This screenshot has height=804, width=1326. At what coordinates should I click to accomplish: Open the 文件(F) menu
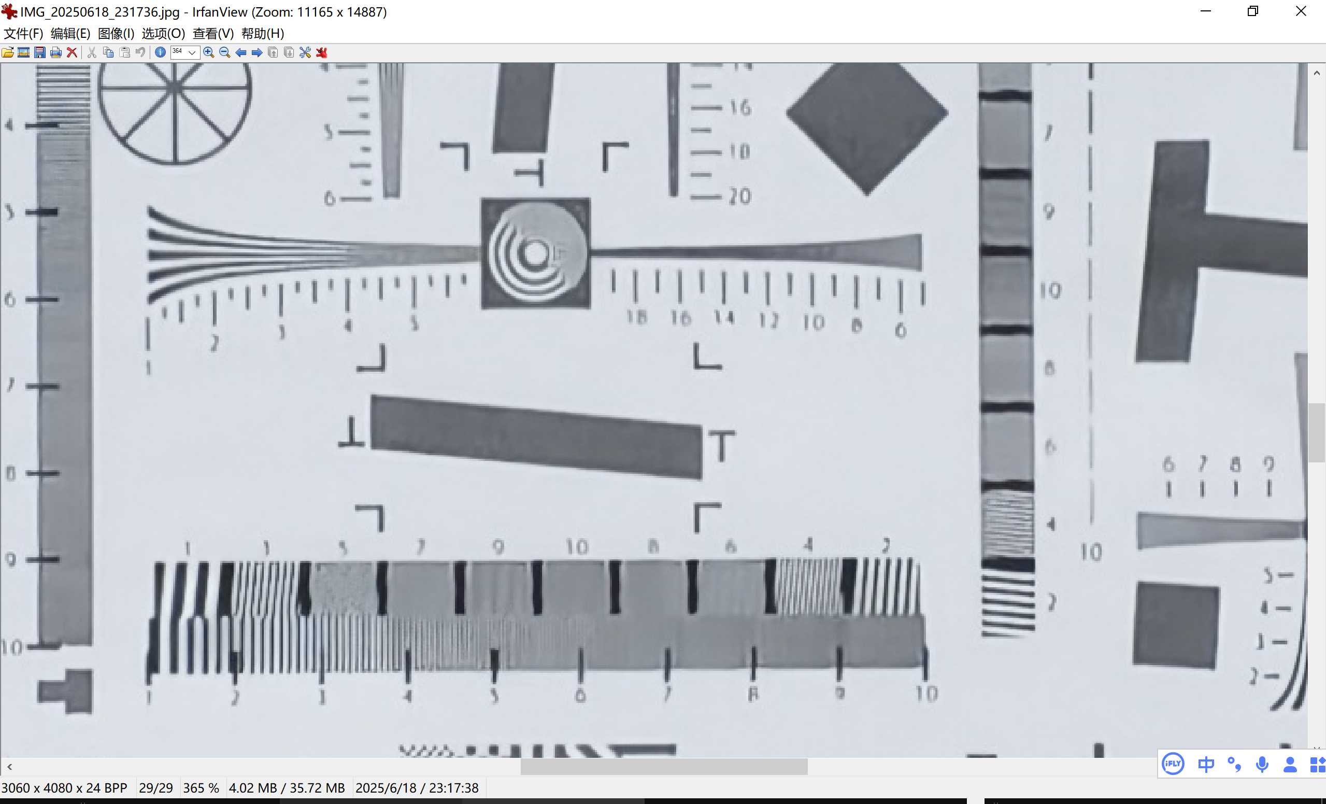[x=23, y=33]
